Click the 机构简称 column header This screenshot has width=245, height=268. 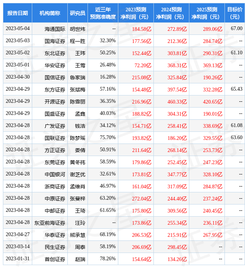[50, 13]
